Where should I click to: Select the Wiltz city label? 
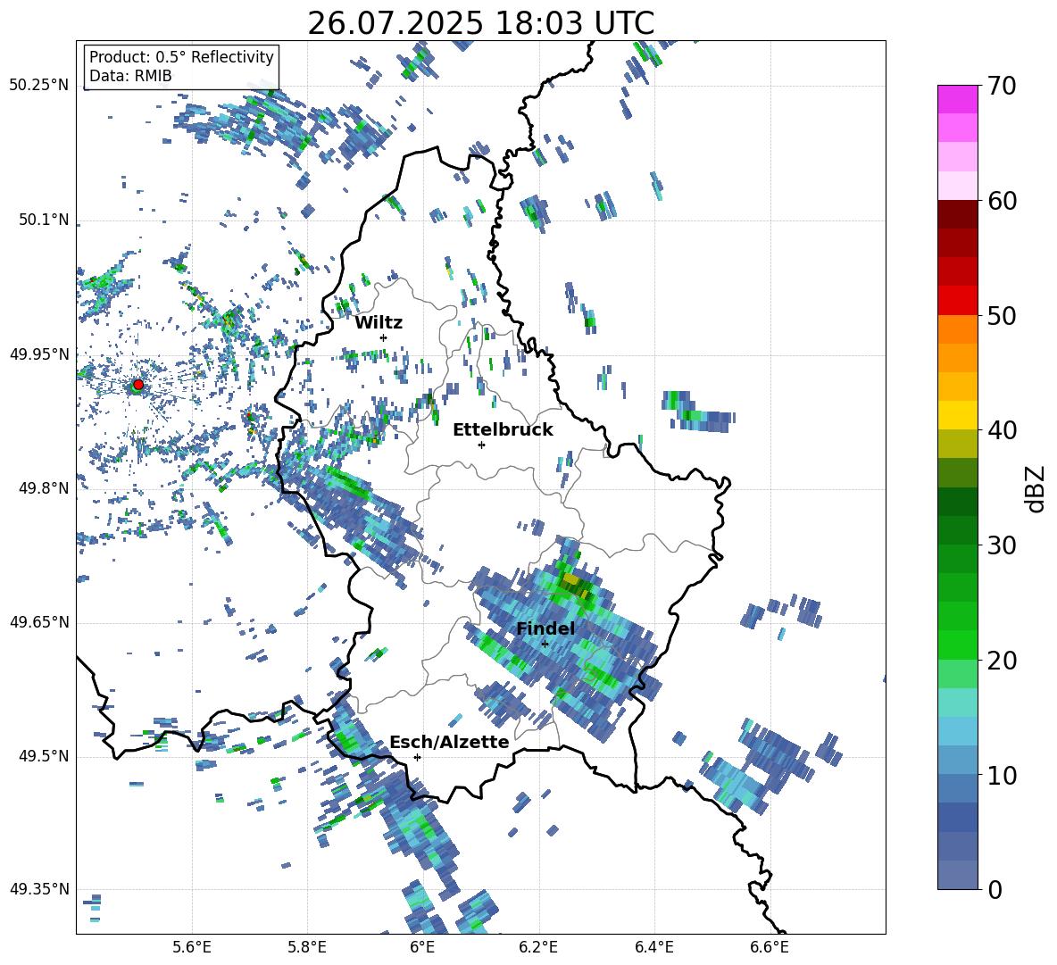point(379,323)
